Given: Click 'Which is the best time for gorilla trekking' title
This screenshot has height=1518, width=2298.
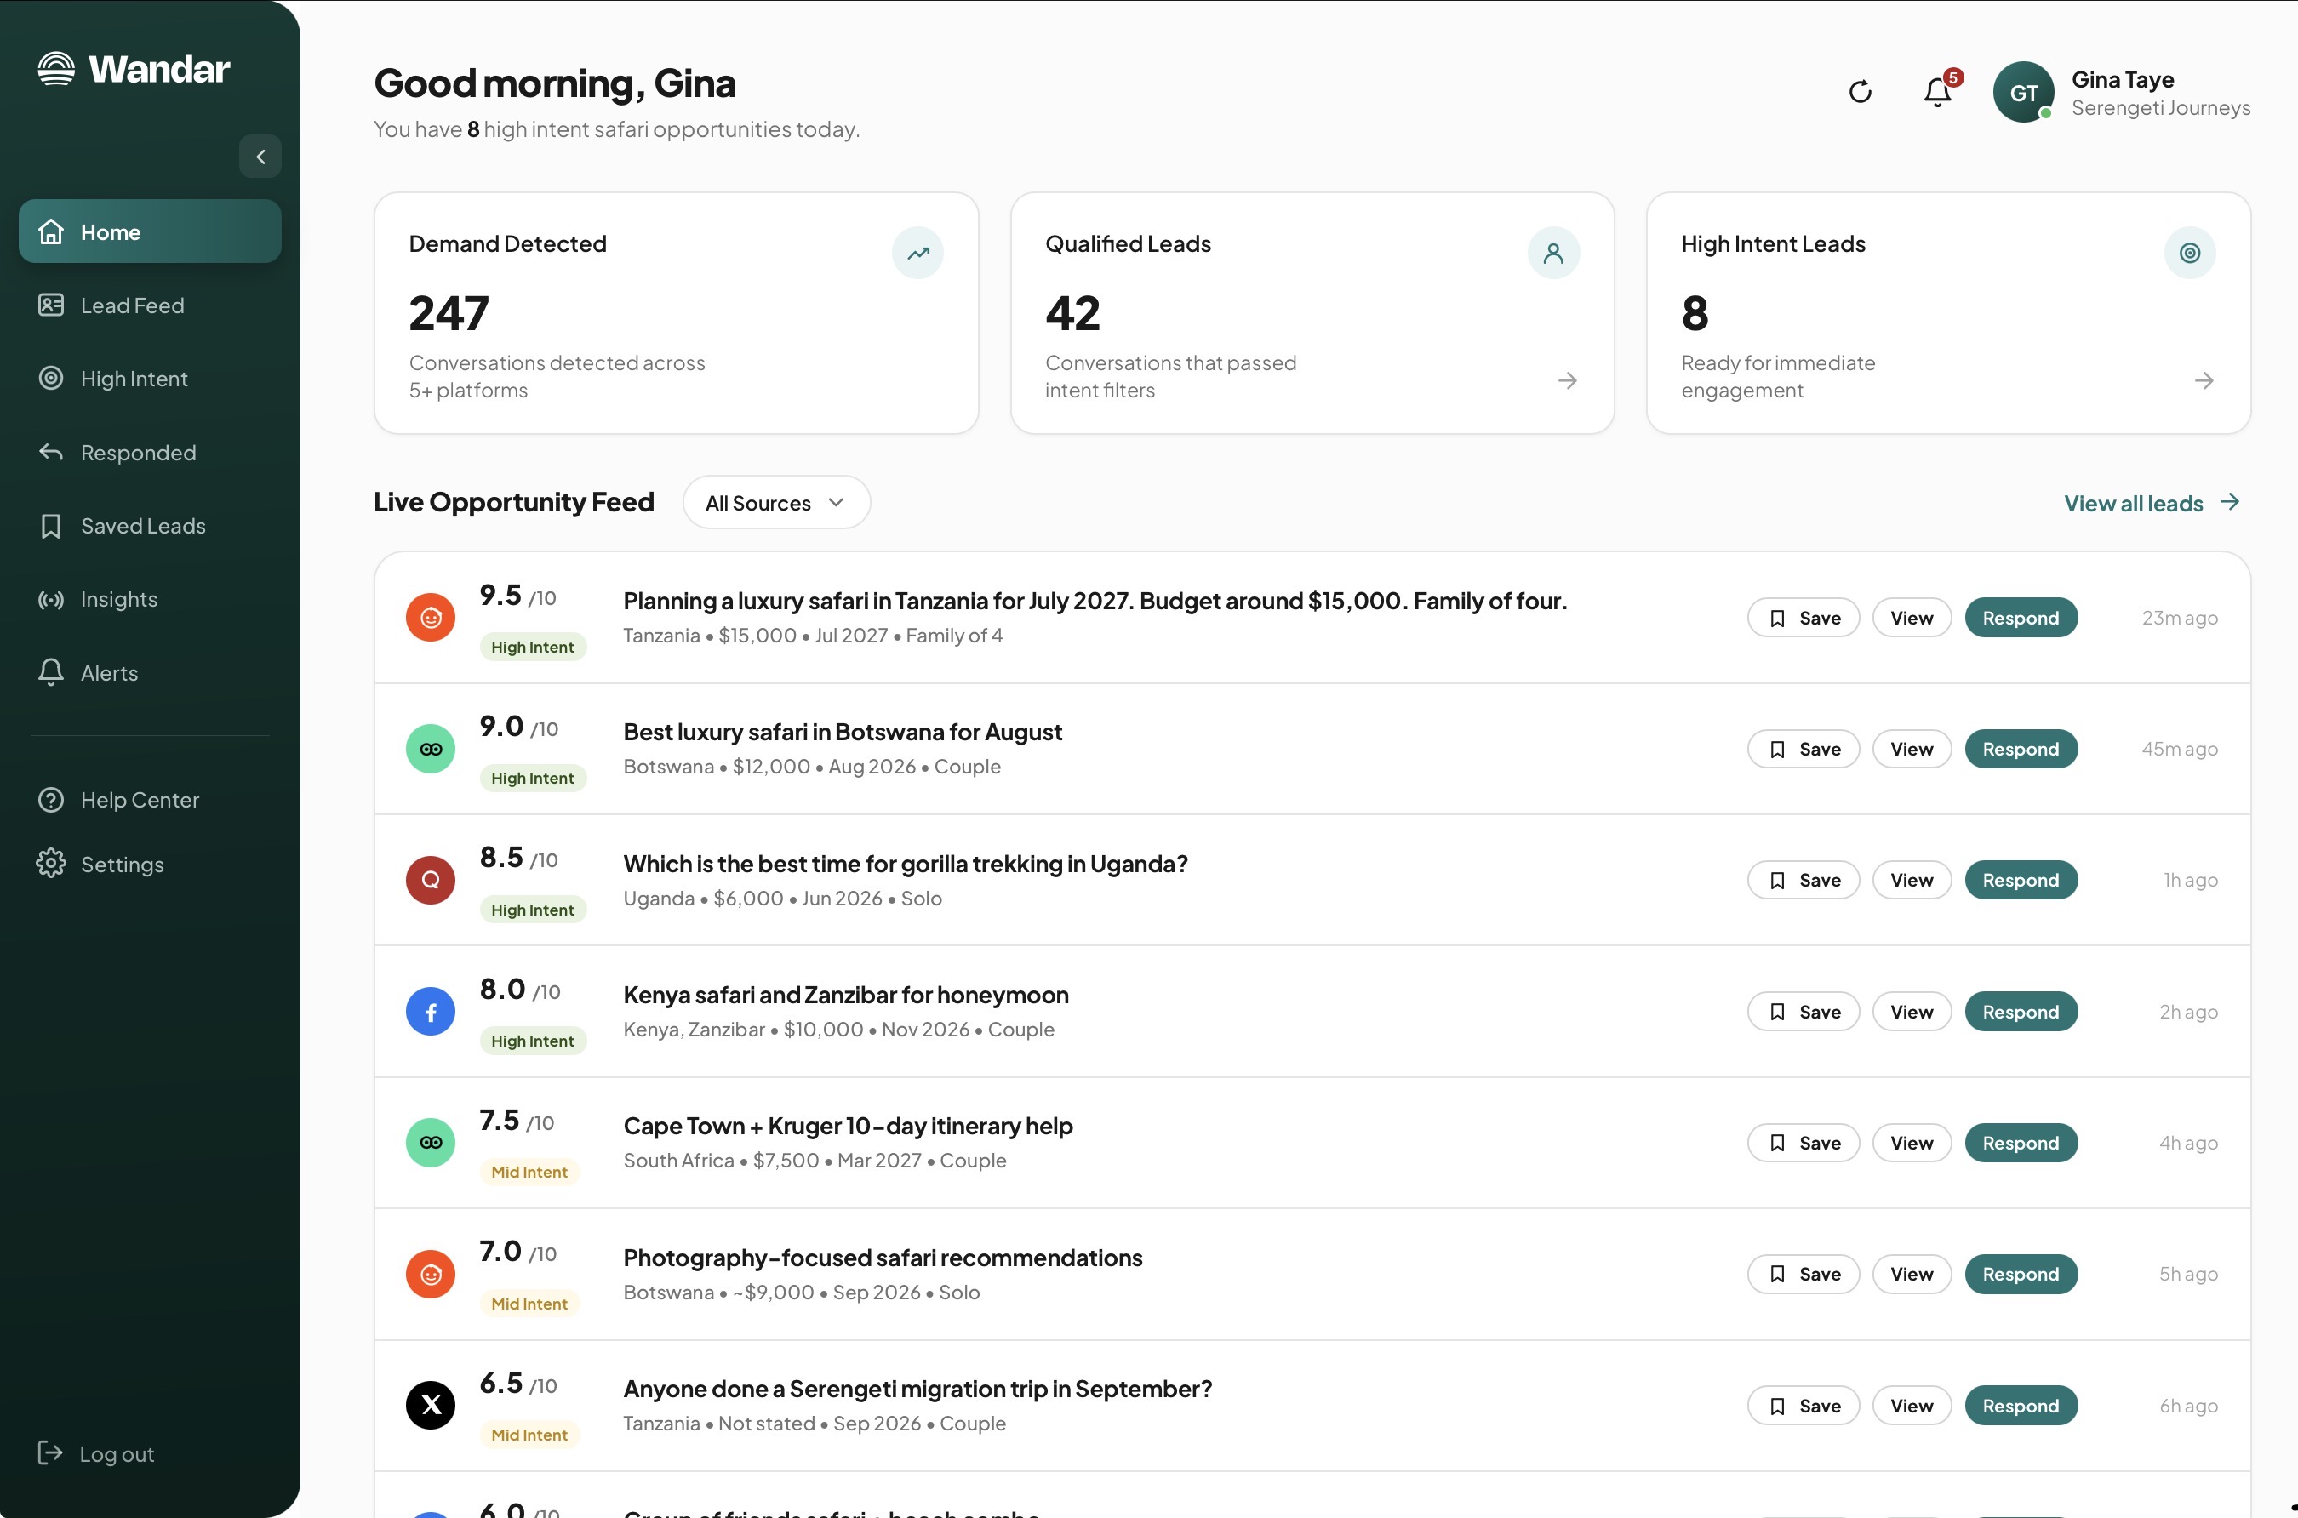Looking at the screenshot, I should [x=906, y=864].
